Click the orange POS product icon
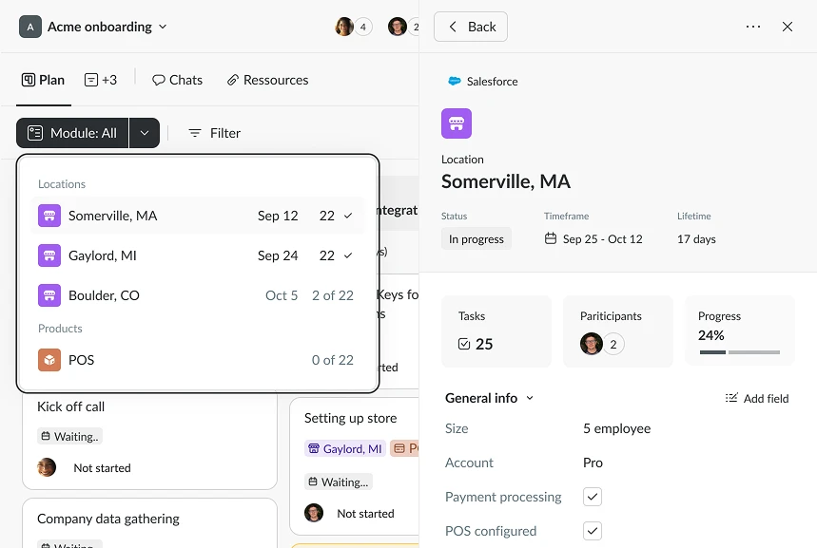This screenshot has width=817, height=548. point(49,360)
